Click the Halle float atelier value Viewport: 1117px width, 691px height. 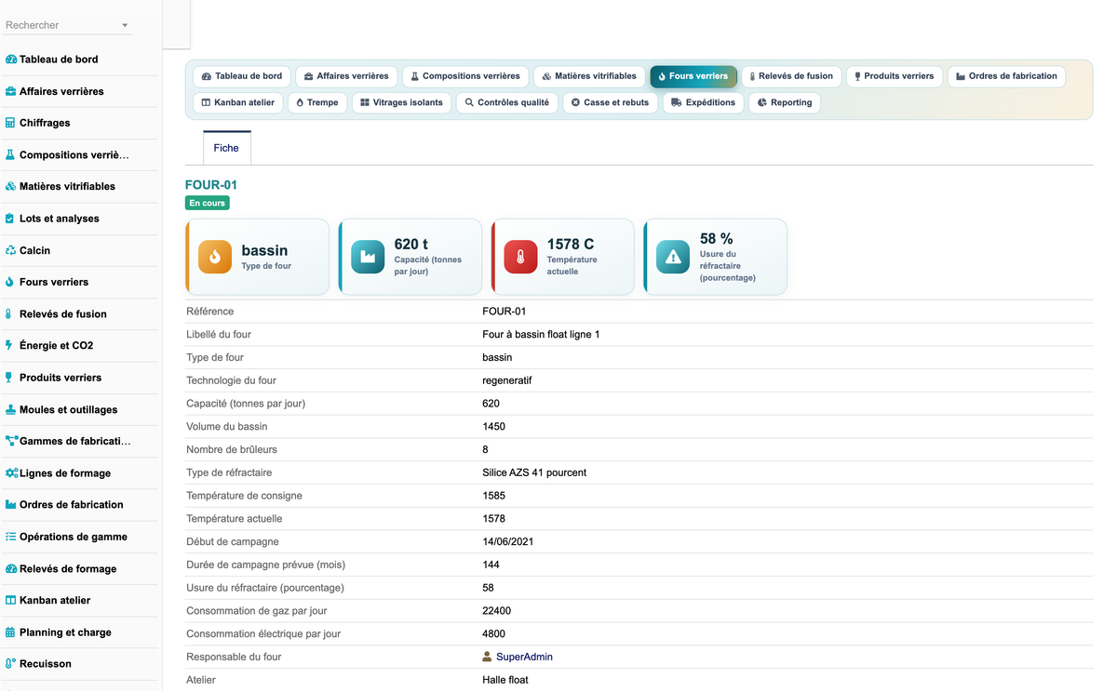(505, 680)
